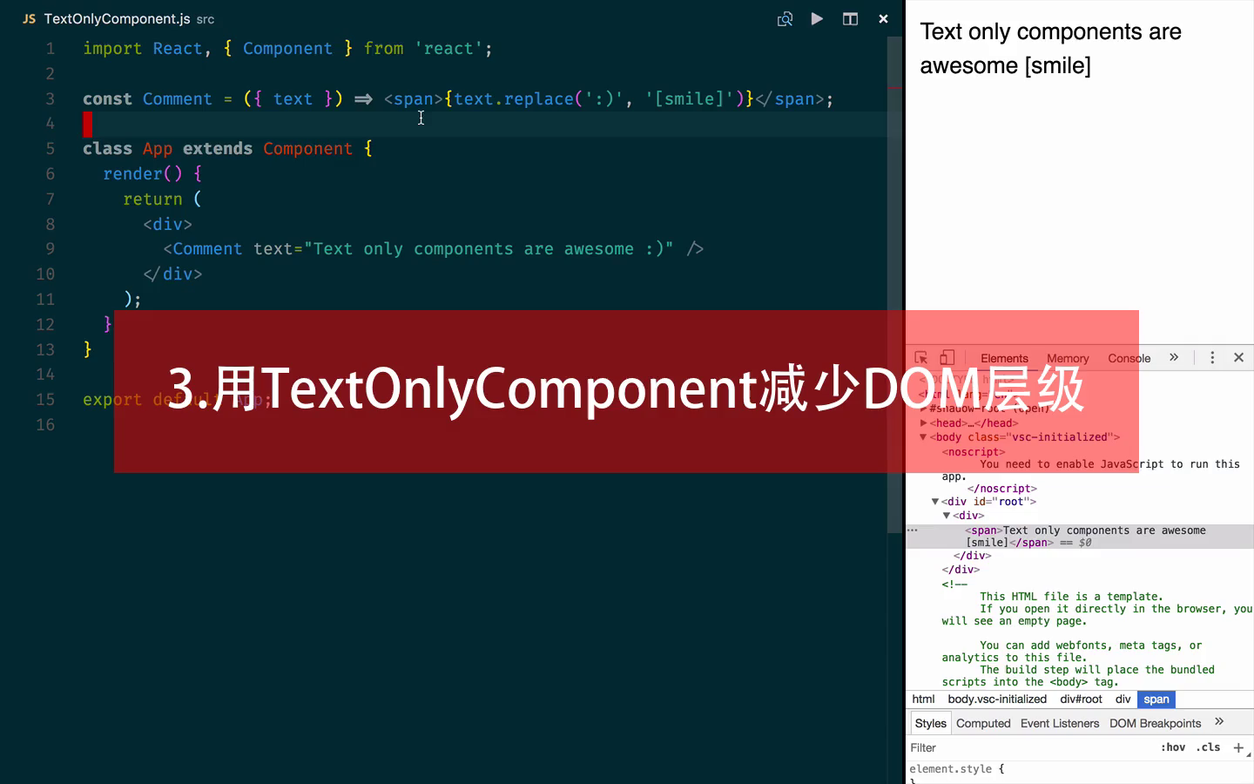Run the file with the play icon
The width and height of the screenshot is (1254, 784).
point(817,18)
